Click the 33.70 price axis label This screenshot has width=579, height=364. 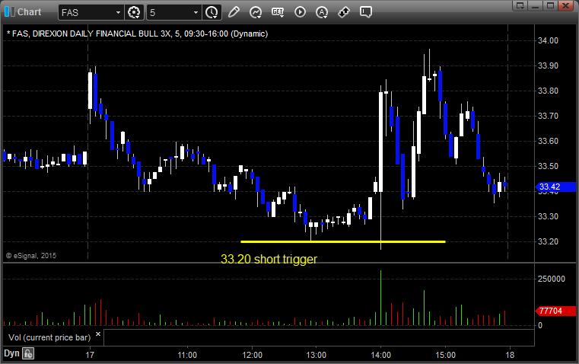coord(548,116)
